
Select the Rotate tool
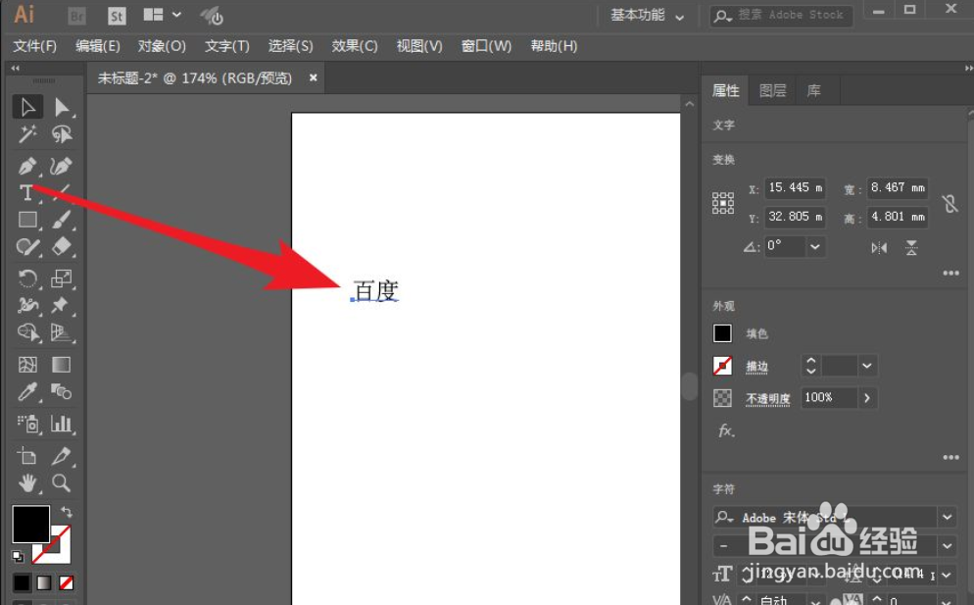pyautogui.click(x=27, y=277)
